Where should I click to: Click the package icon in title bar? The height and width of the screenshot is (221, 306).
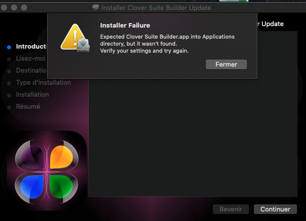(96, 8)
